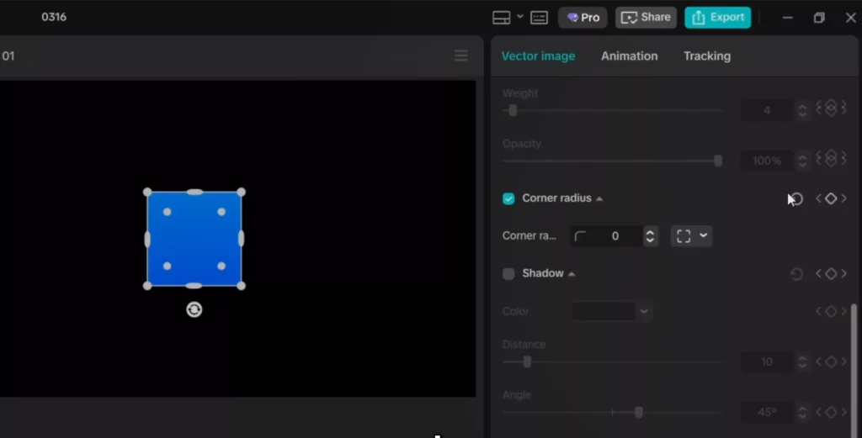Click the top edge midpoint handle
Image resolution: width=862 pixels, height=438 pixels.
pyautogui.click(x=194, y=193)
